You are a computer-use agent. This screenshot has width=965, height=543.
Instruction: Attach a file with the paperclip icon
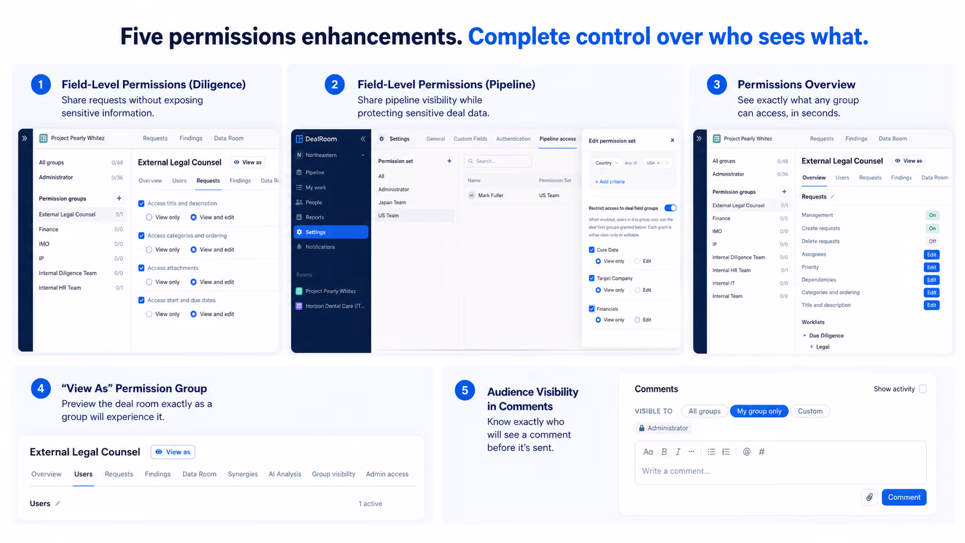[869, 497]
